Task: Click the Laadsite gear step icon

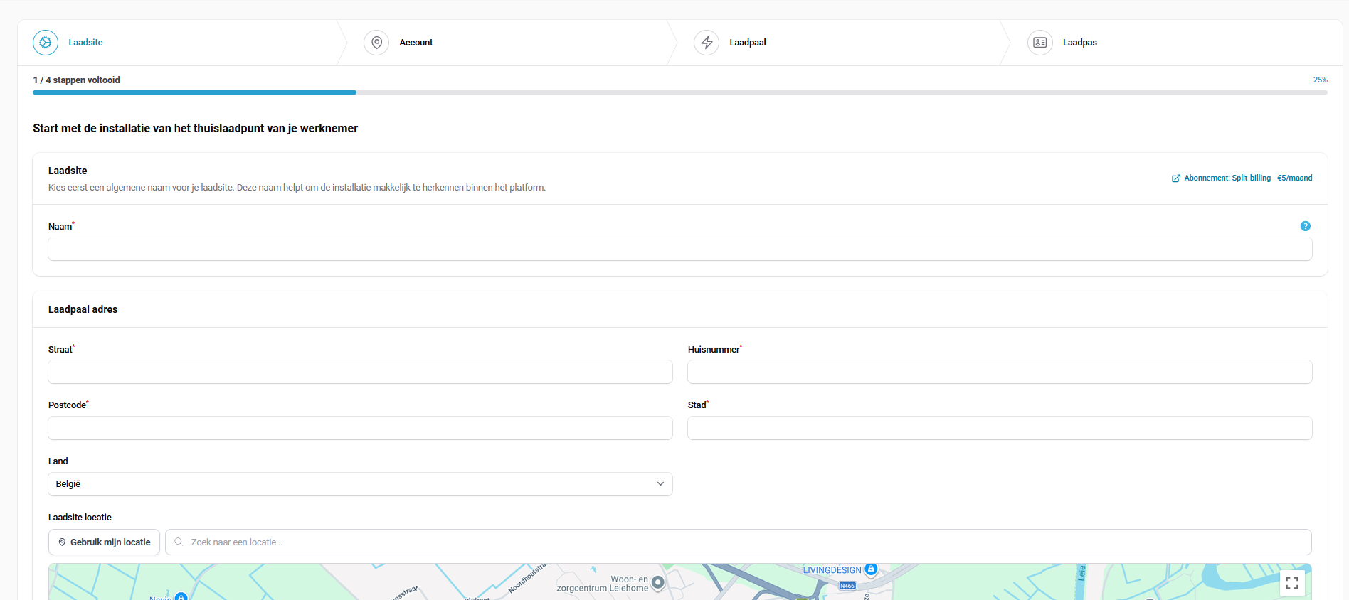Action: click(x=46, y=43)
